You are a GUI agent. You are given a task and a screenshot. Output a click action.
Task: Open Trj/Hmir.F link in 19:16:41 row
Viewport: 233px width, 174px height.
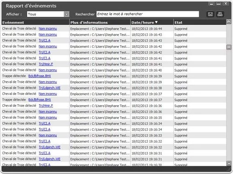click(46, 64)
